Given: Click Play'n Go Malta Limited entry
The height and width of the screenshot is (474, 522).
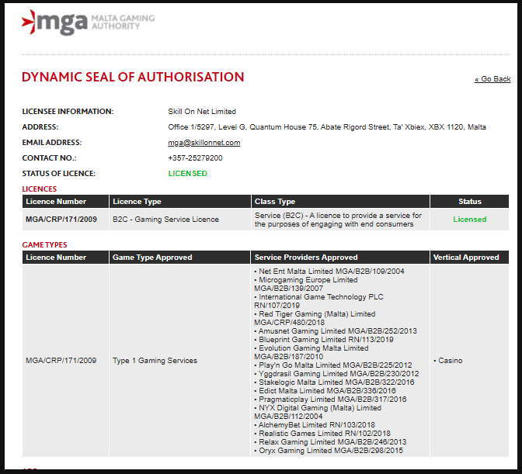Looking at the screenshot, I should point(333,365).
